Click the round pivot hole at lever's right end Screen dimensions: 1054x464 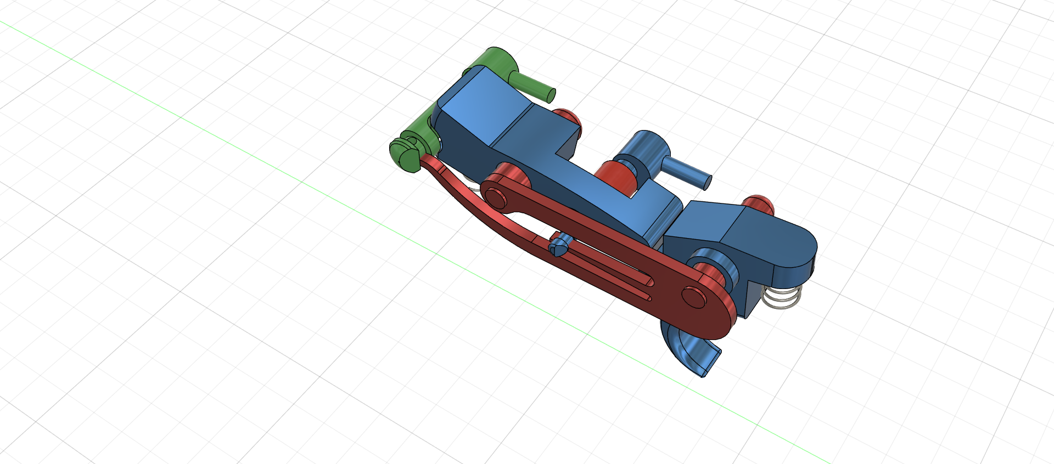click(x=693, y=296)
